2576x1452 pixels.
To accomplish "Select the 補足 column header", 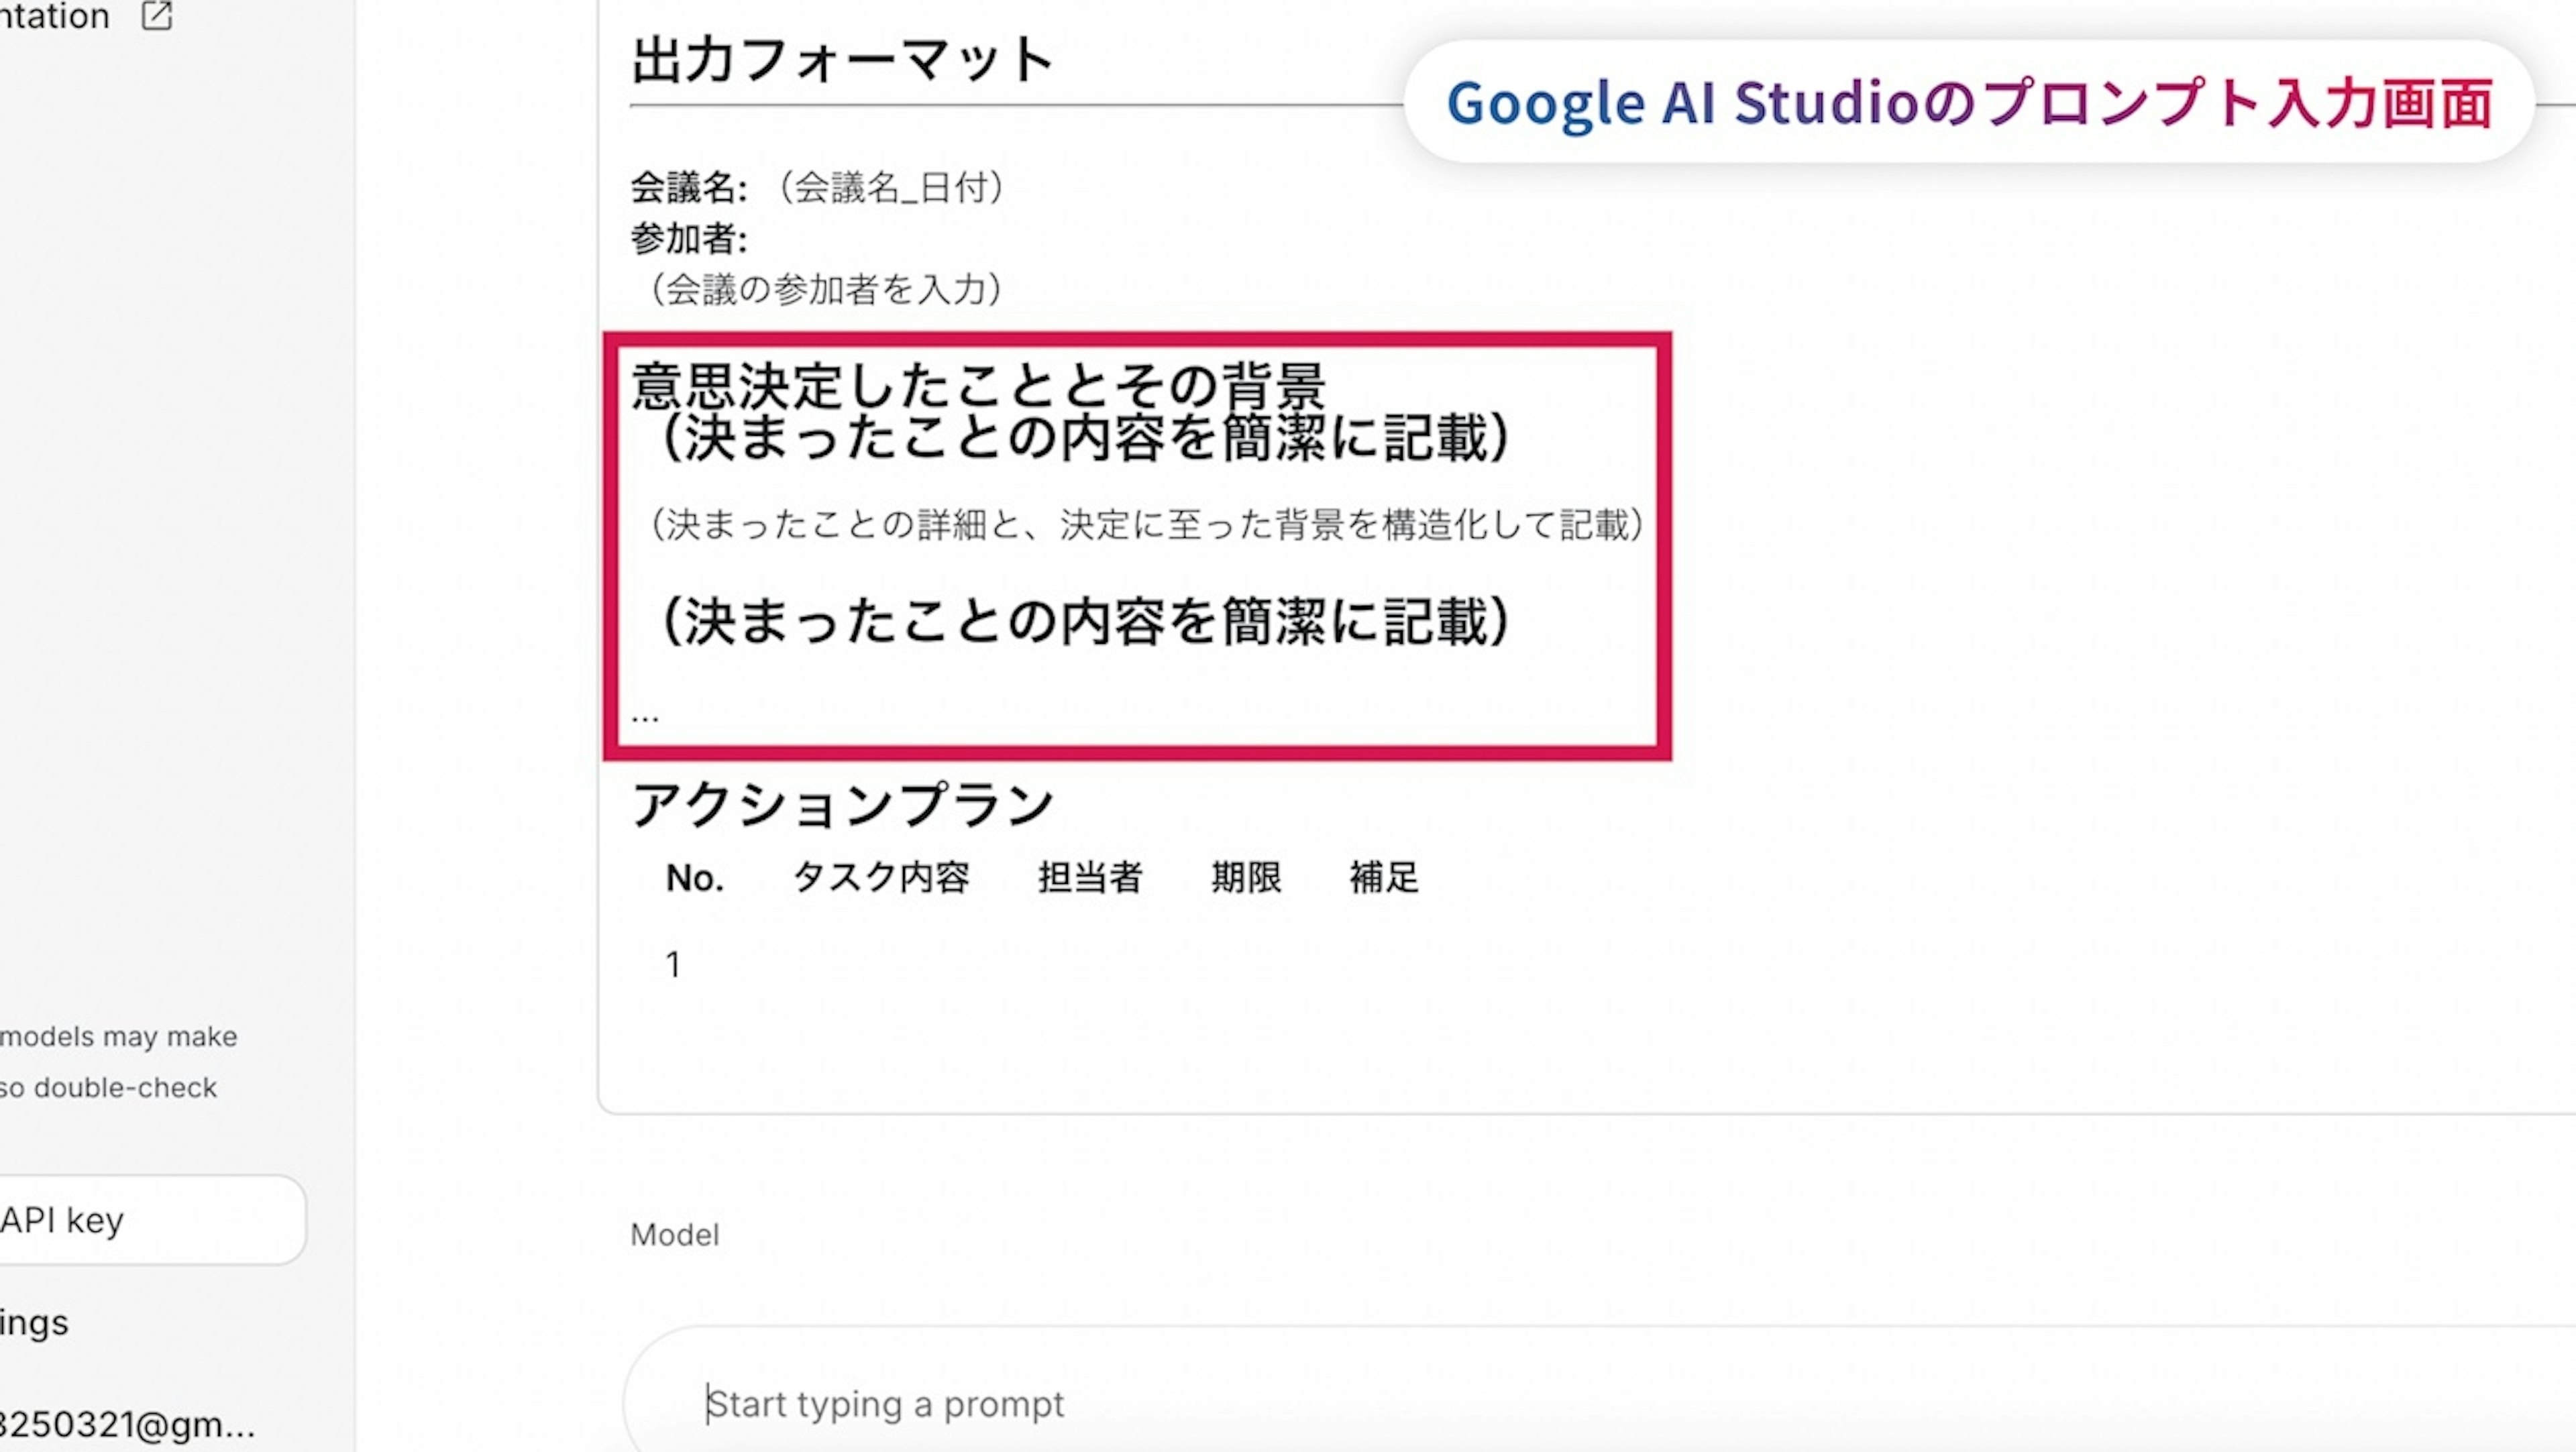I will coord(1384,878).
